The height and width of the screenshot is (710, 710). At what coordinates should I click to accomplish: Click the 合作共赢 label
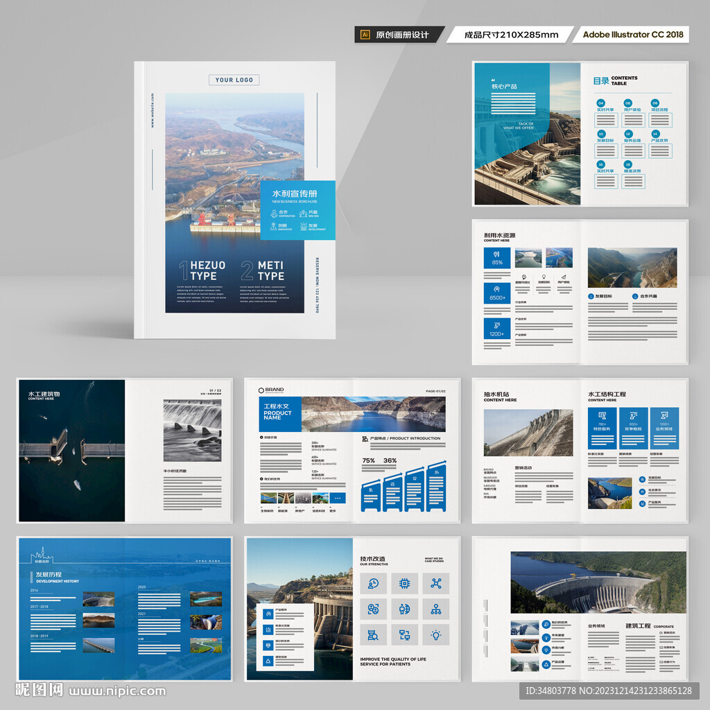tap(648, 296)
